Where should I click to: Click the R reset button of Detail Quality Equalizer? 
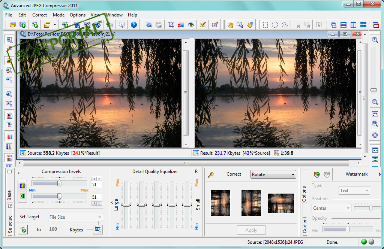pyautogui.click(x=196, y=171)
